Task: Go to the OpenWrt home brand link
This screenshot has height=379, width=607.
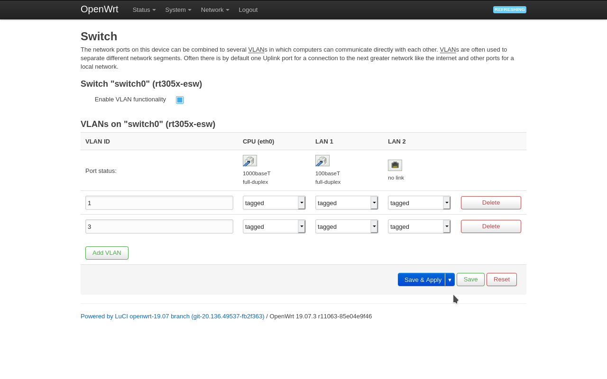Action: (x=100, y=9)
